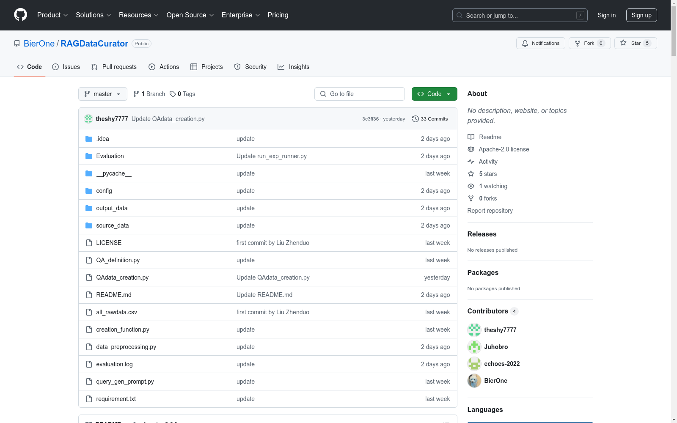Open the .idea folder
The width and height of the screenshot is (677, 423).
click(102, 139)
